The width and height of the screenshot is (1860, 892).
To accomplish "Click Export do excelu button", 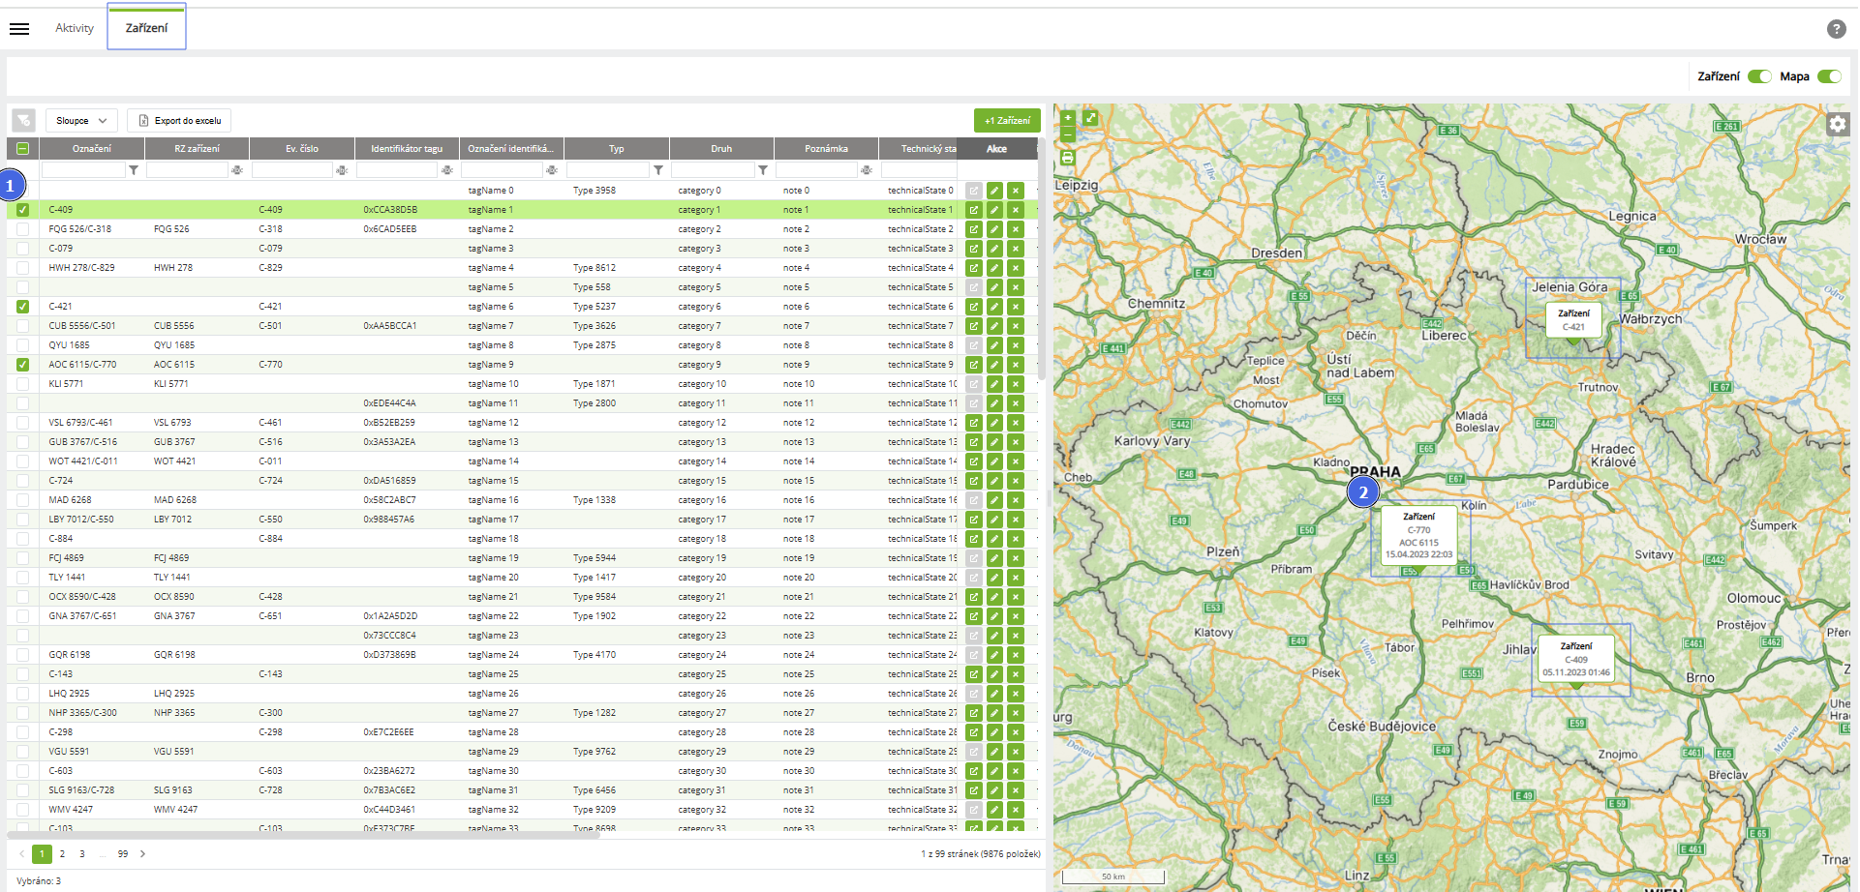I will (x=179, y=121).
